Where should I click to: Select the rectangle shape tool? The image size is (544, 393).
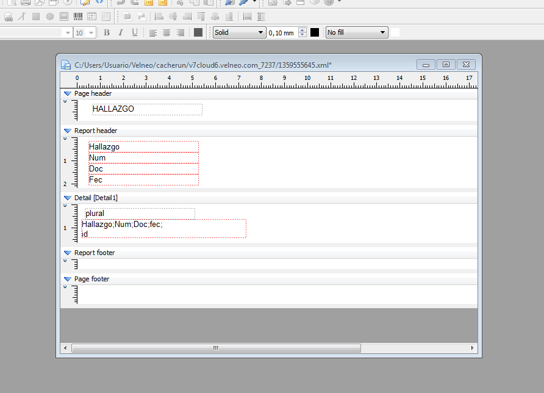(x=36, y=16)
